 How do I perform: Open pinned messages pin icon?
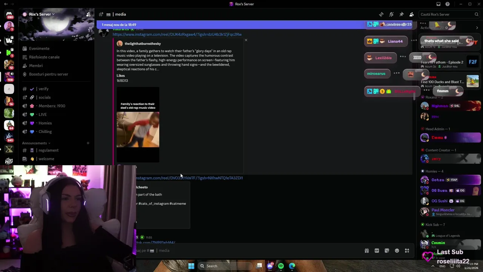tap(401, 14)
